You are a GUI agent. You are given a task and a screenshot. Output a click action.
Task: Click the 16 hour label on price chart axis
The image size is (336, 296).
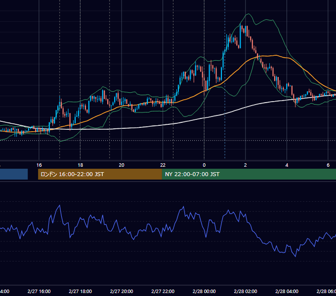(x=39, y=165)
